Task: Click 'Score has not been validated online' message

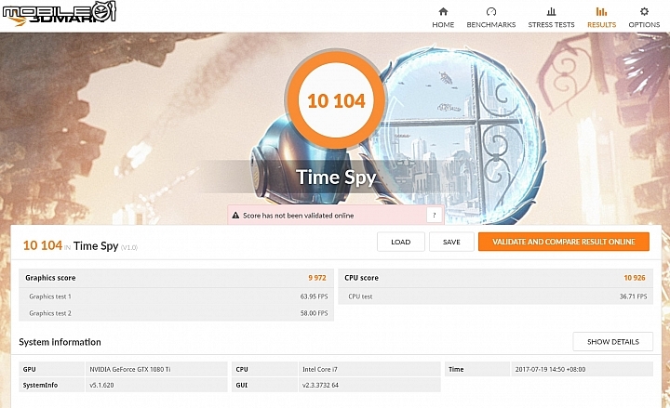Action: [299, 216]
